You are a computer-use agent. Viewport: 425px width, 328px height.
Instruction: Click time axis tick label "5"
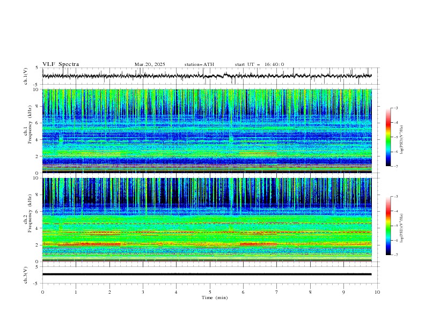(210, 292)
